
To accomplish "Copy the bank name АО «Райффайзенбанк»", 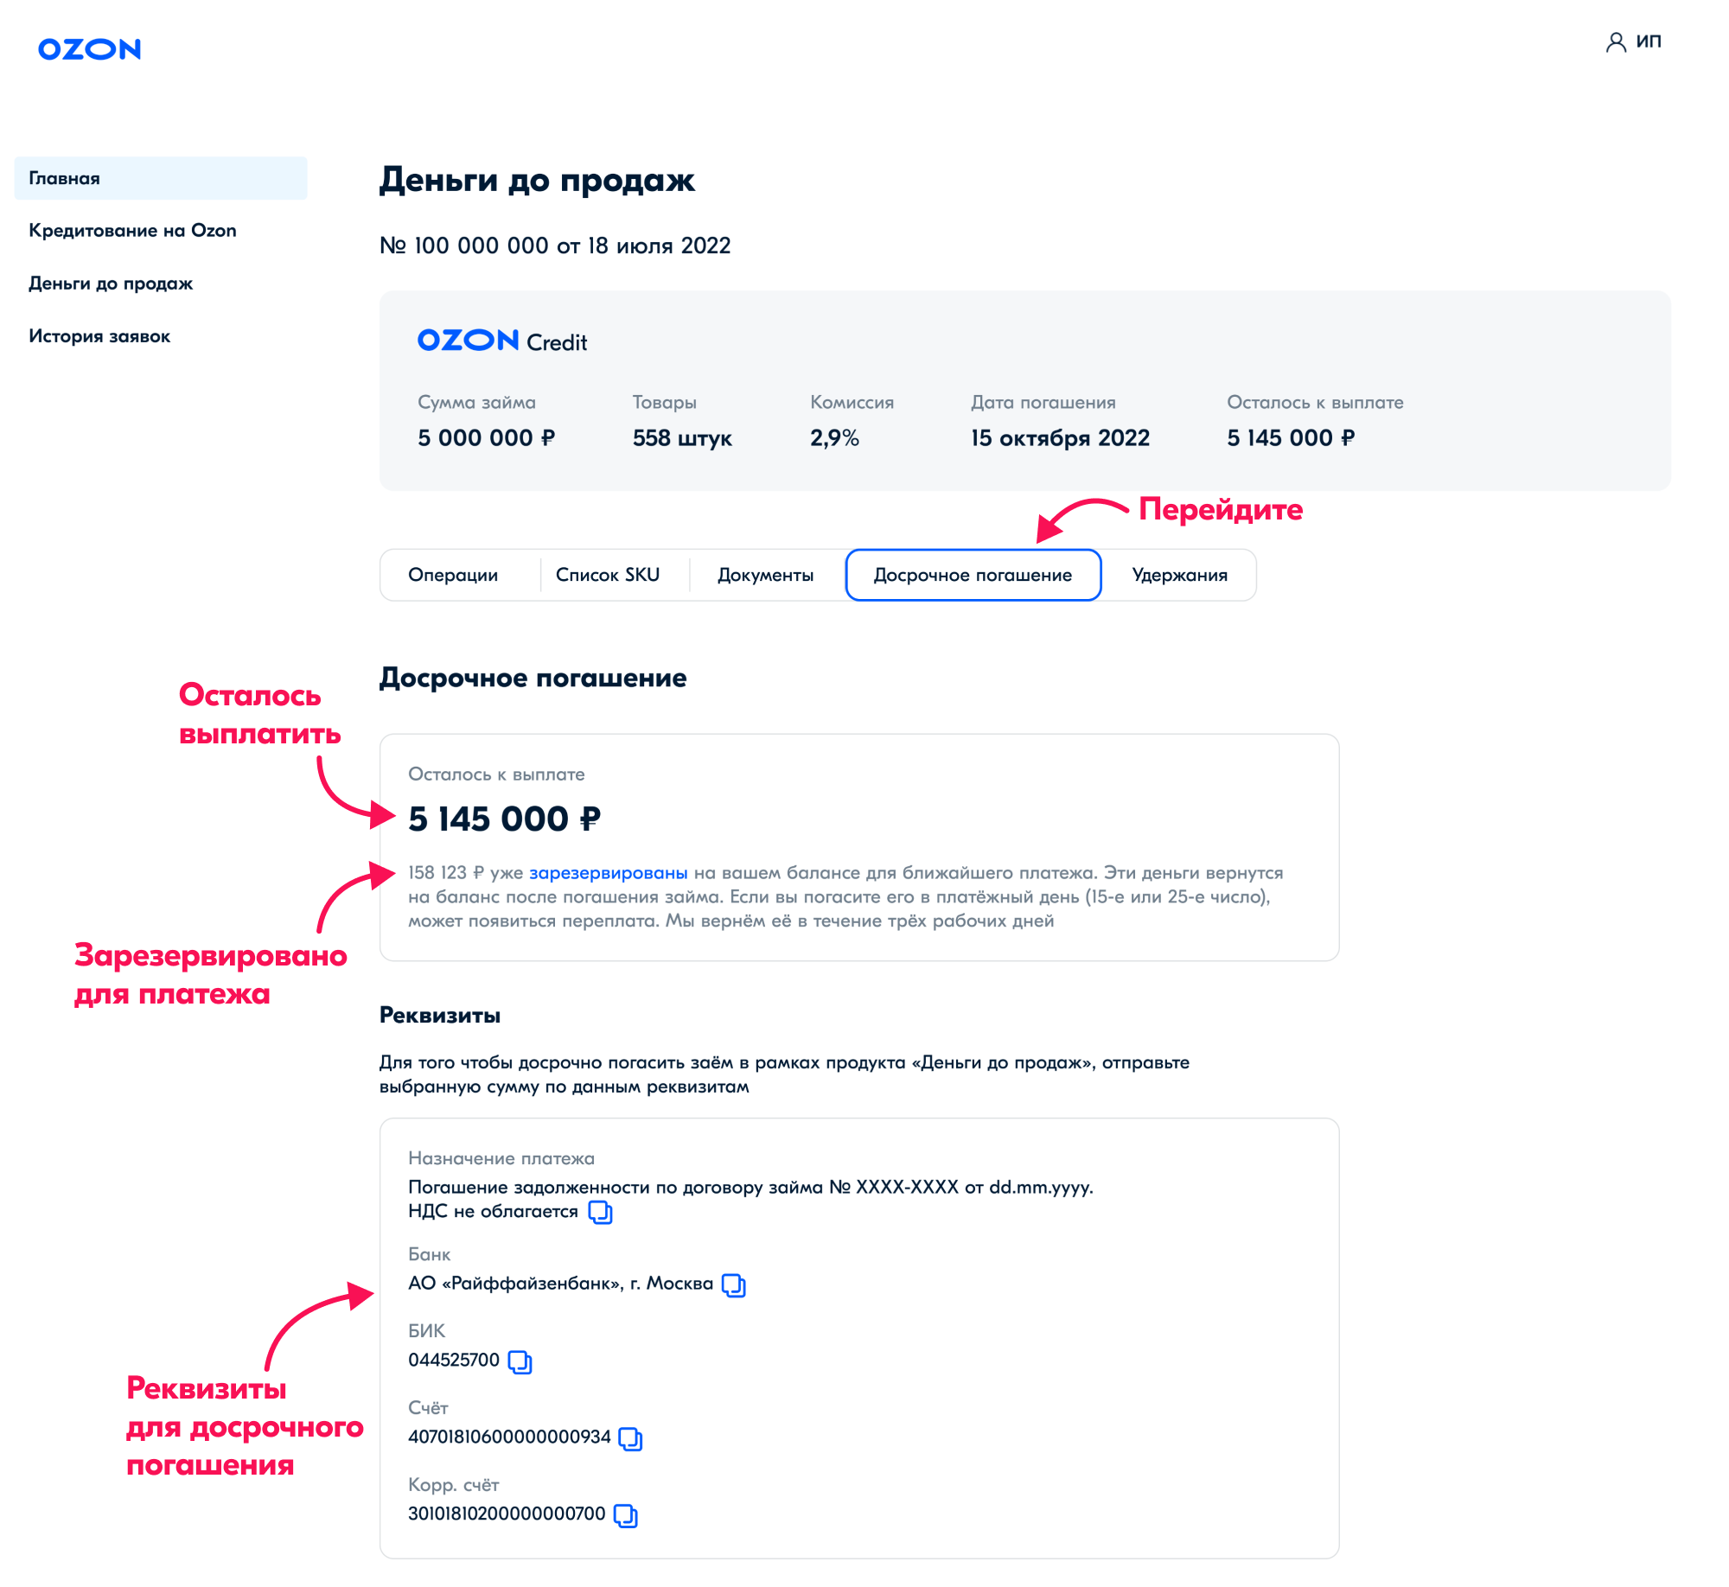I will [733, 1286].
